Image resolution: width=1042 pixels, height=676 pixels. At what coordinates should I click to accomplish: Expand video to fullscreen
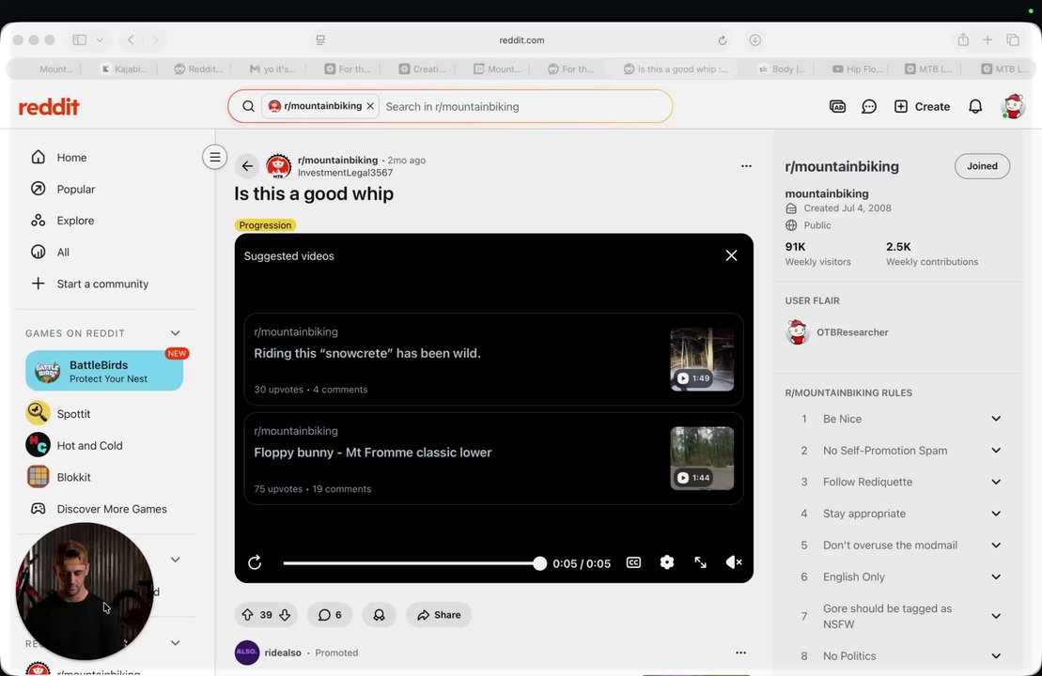700,562
